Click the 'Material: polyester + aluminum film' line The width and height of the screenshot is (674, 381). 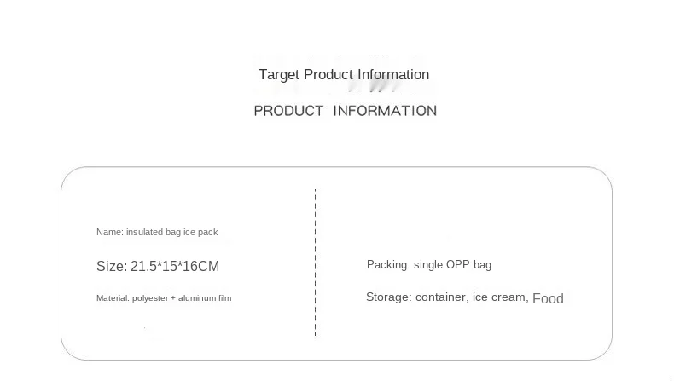[164, 298]
